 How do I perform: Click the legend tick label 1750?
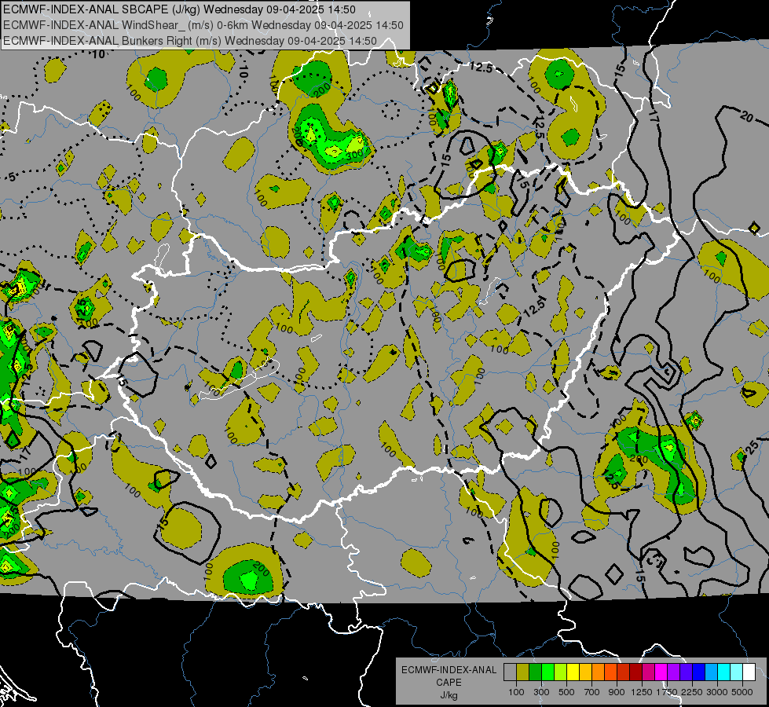667,692
